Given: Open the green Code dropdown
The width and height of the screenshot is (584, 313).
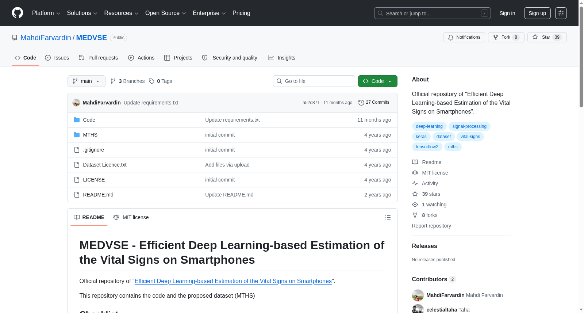Looking at the screenshot, I should 378,81.
